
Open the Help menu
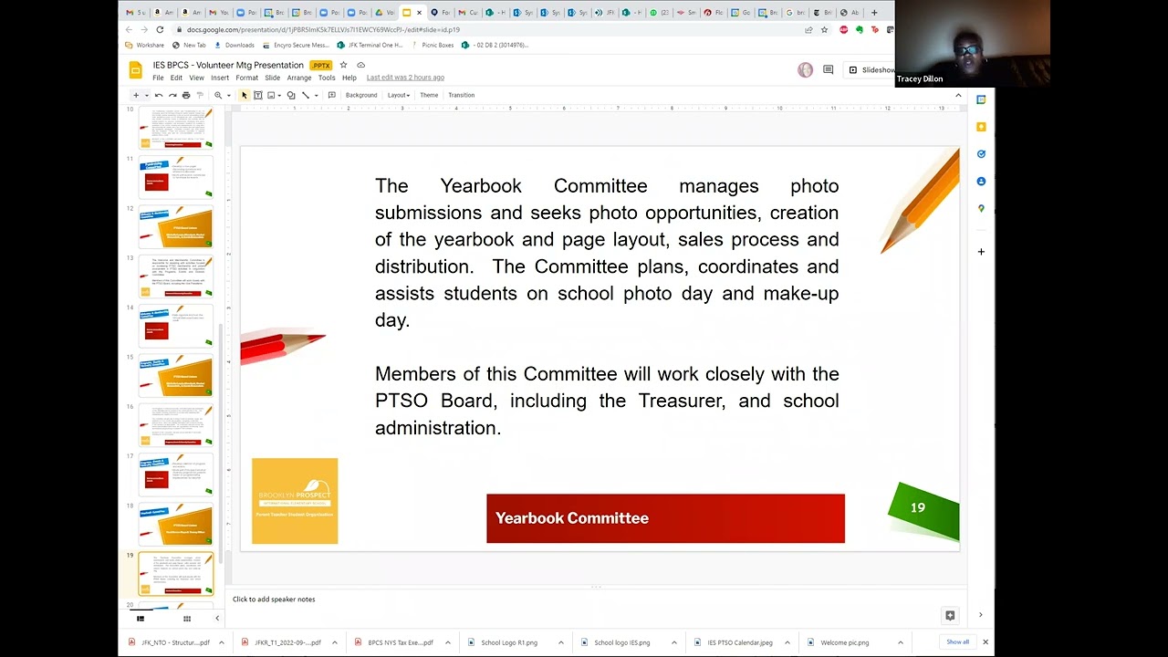(349, 78)
